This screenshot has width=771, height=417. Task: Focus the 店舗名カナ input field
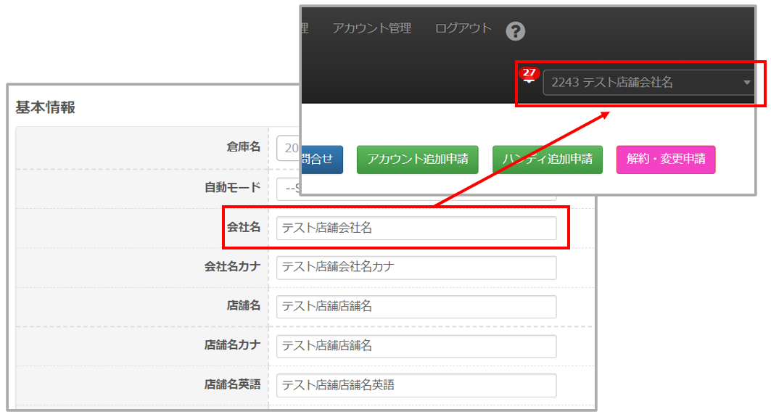tap(416, 346)
